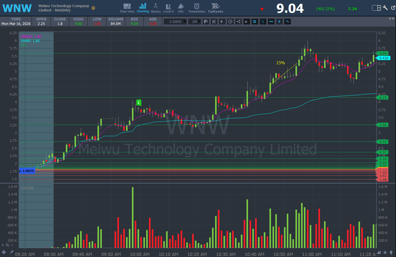
Task: Toggle the horizontal left-right arrows icon
Action: 288,21
